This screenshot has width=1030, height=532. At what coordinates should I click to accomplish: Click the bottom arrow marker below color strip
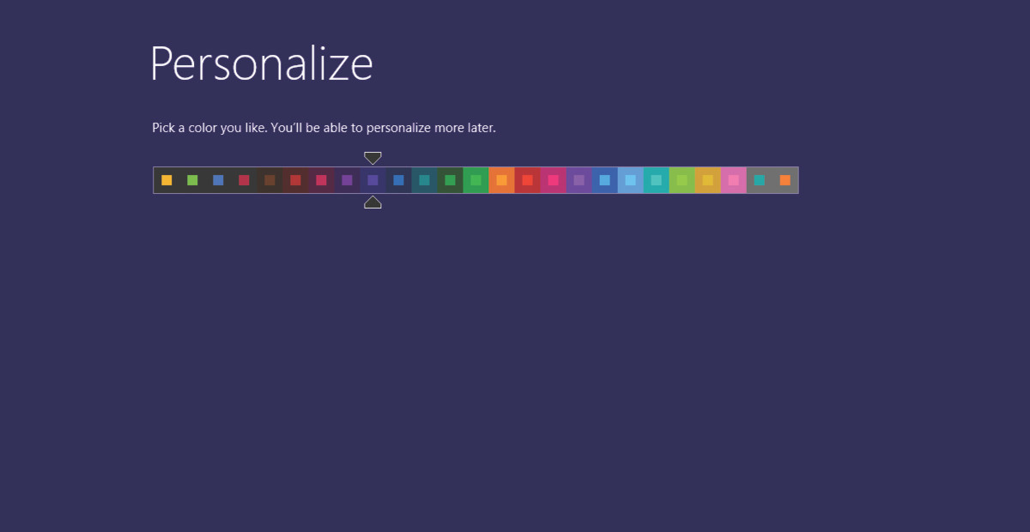click(373, 203)
